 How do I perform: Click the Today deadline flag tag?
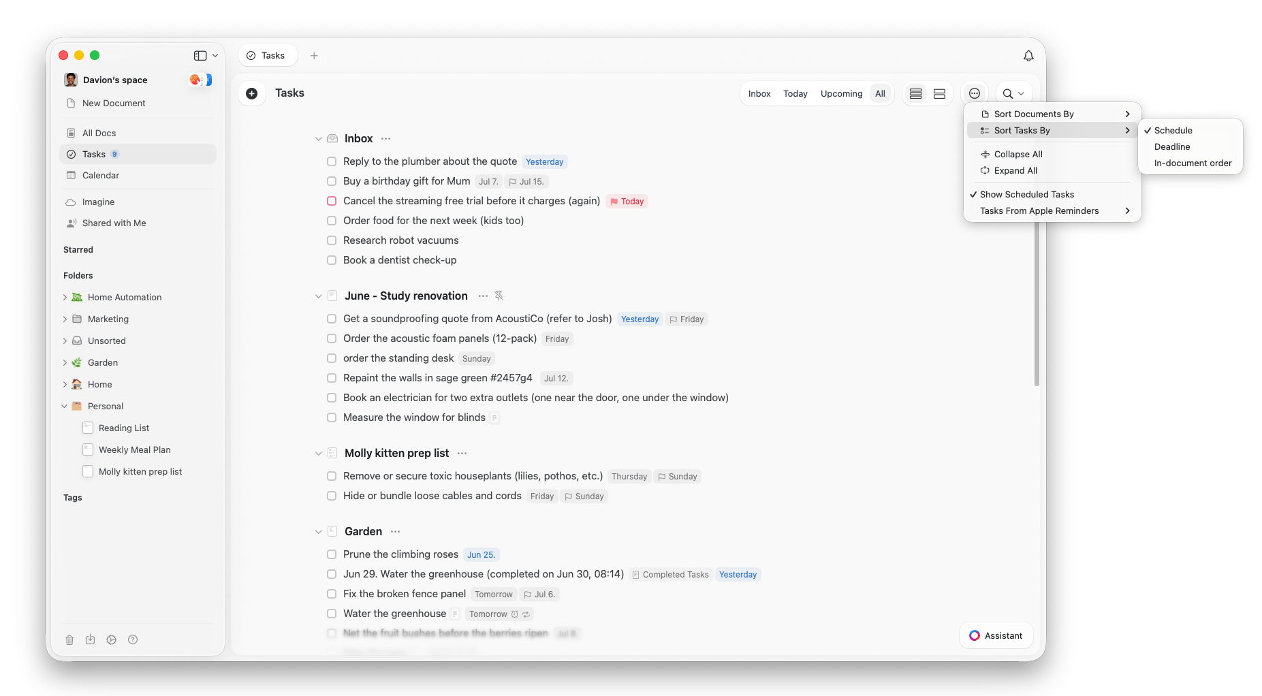click(x=627, y=202)
